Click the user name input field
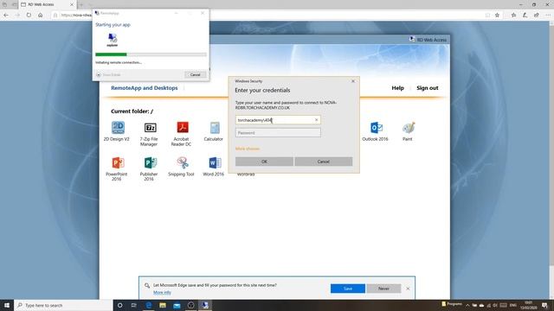Viewport: 554px width, 311px height. 278,120
